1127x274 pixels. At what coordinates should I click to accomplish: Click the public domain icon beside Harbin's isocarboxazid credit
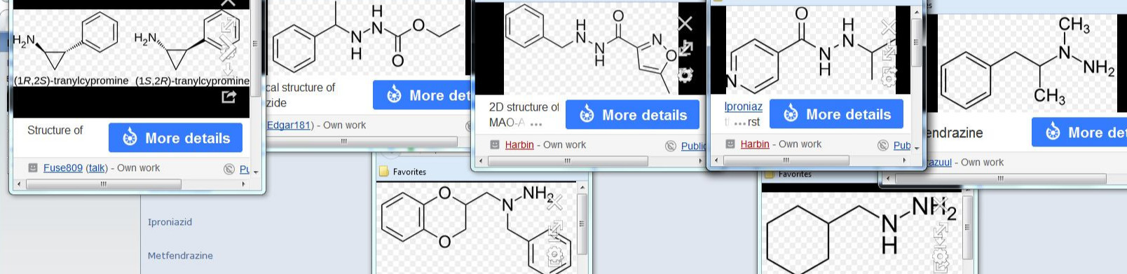pyautogui.click(x=671, y=146)
